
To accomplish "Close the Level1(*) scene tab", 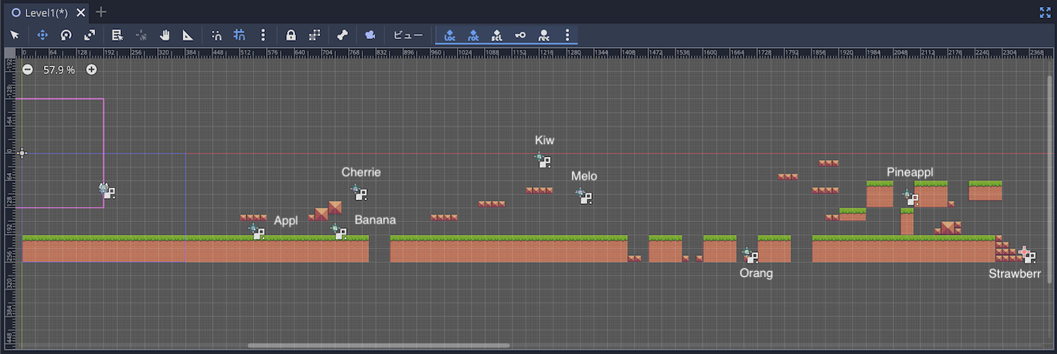I will pos(81,12).
